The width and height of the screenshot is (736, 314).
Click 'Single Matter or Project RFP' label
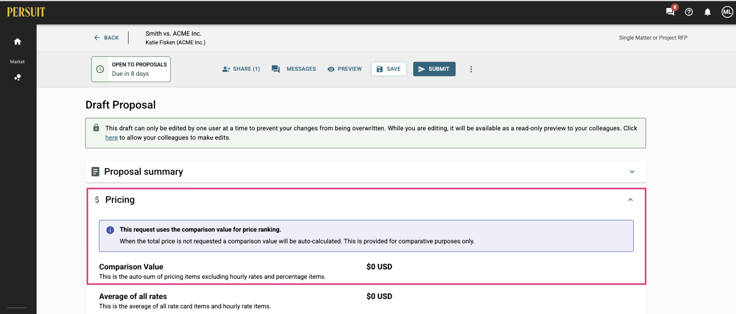[653, 38]
